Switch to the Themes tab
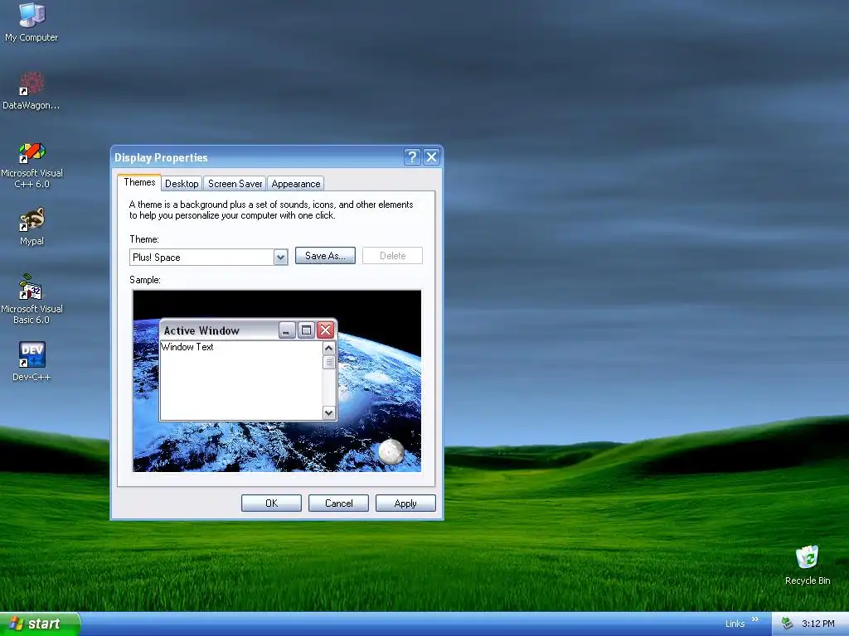 click(x=139, y=182)
